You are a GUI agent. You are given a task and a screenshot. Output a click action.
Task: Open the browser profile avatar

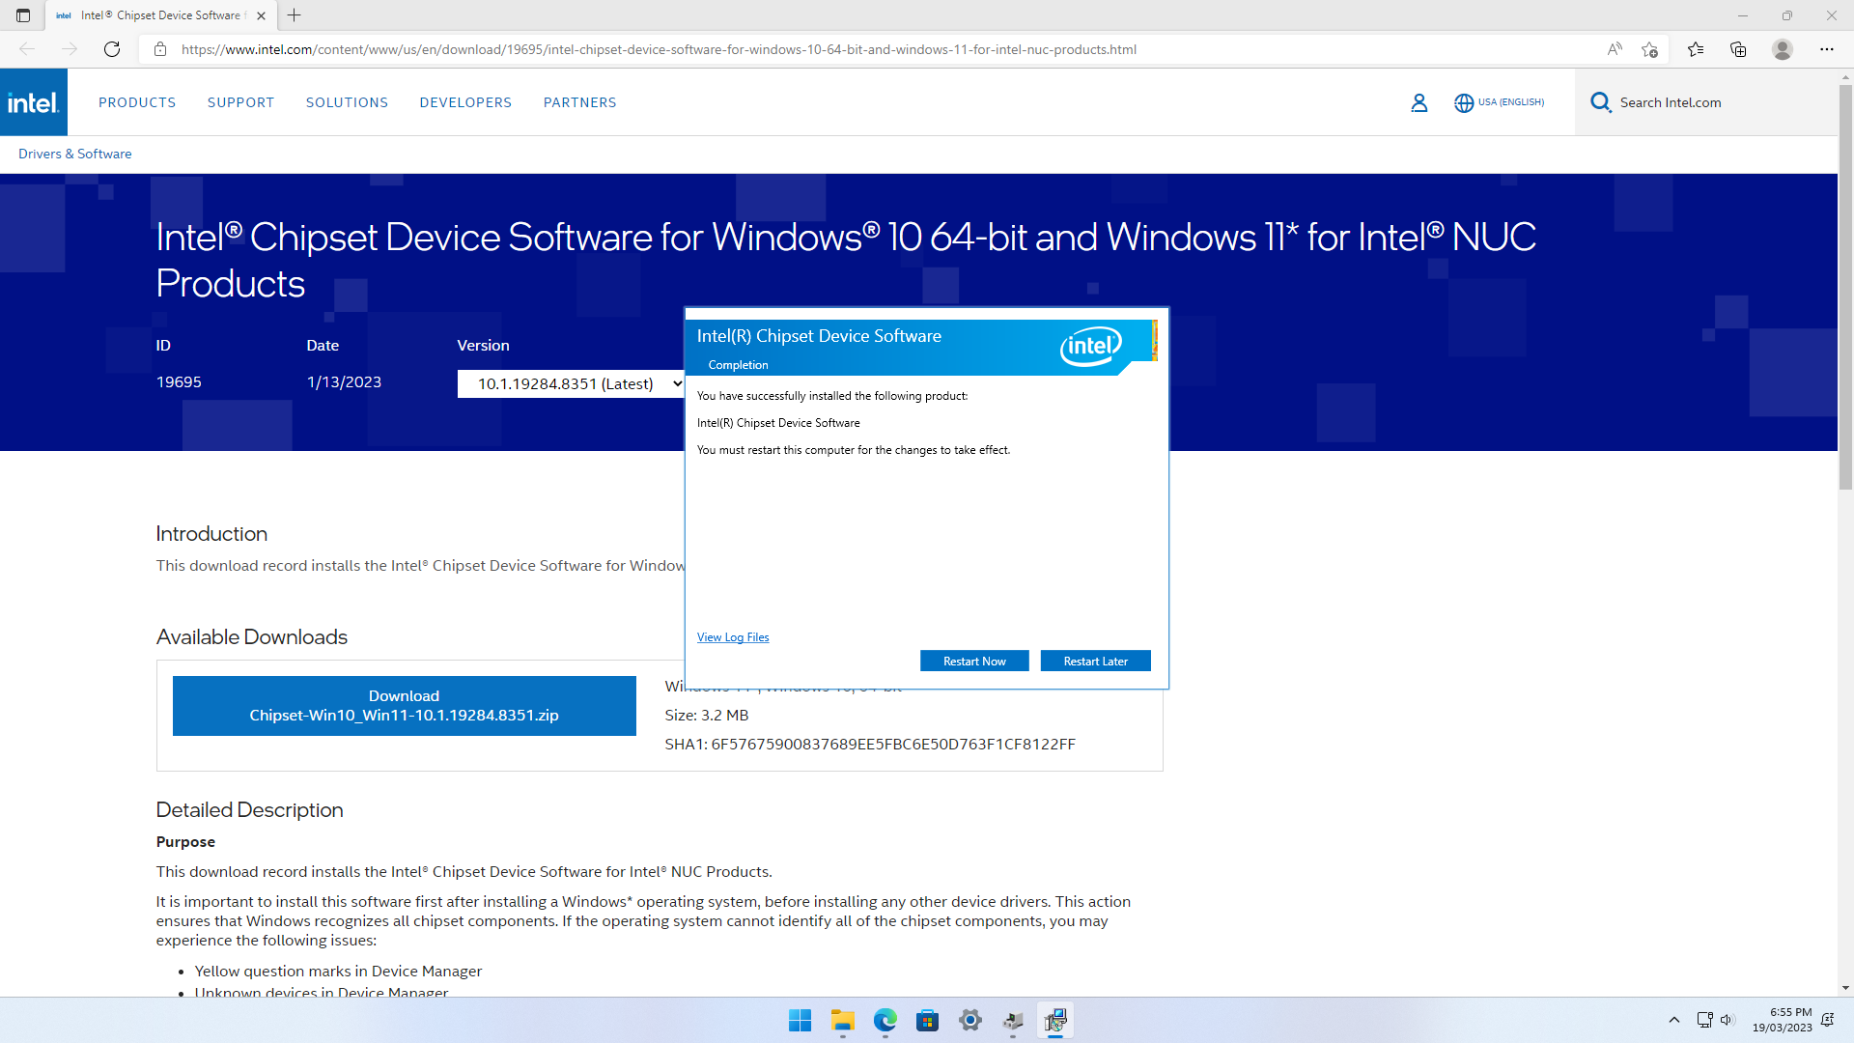[x=1783, y=49]
